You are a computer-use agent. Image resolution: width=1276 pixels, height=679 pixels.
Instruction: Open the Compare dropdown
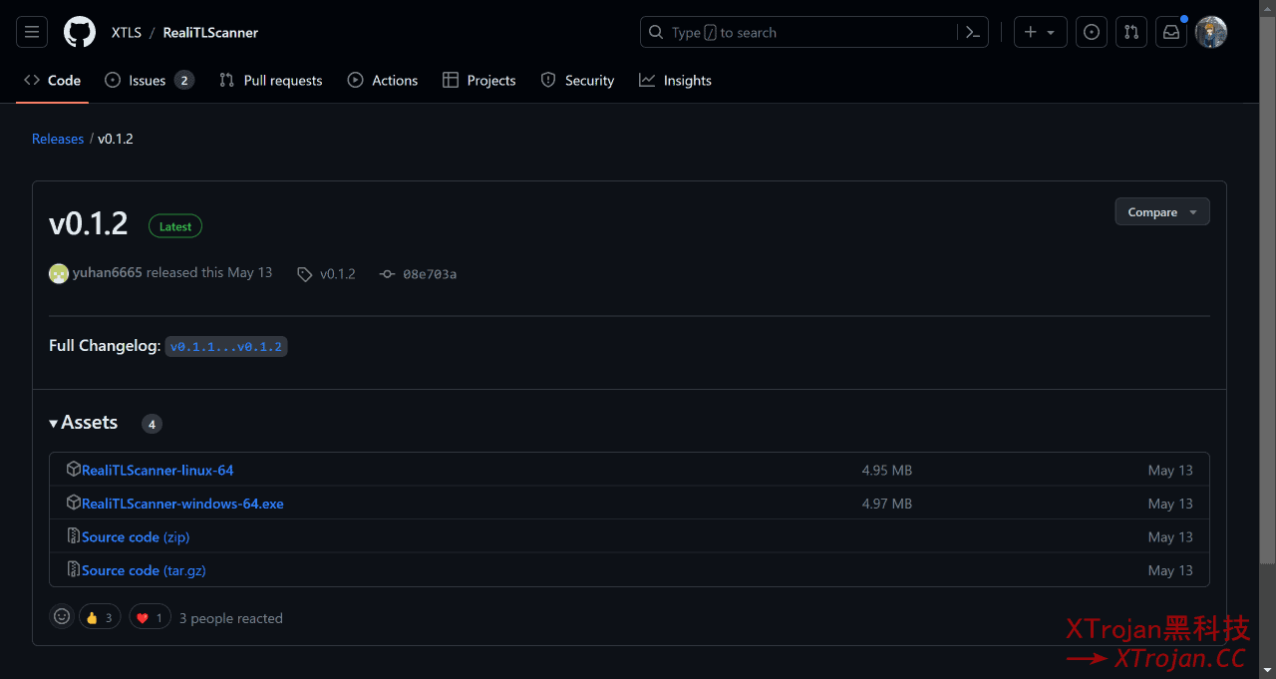[1162, 211]
